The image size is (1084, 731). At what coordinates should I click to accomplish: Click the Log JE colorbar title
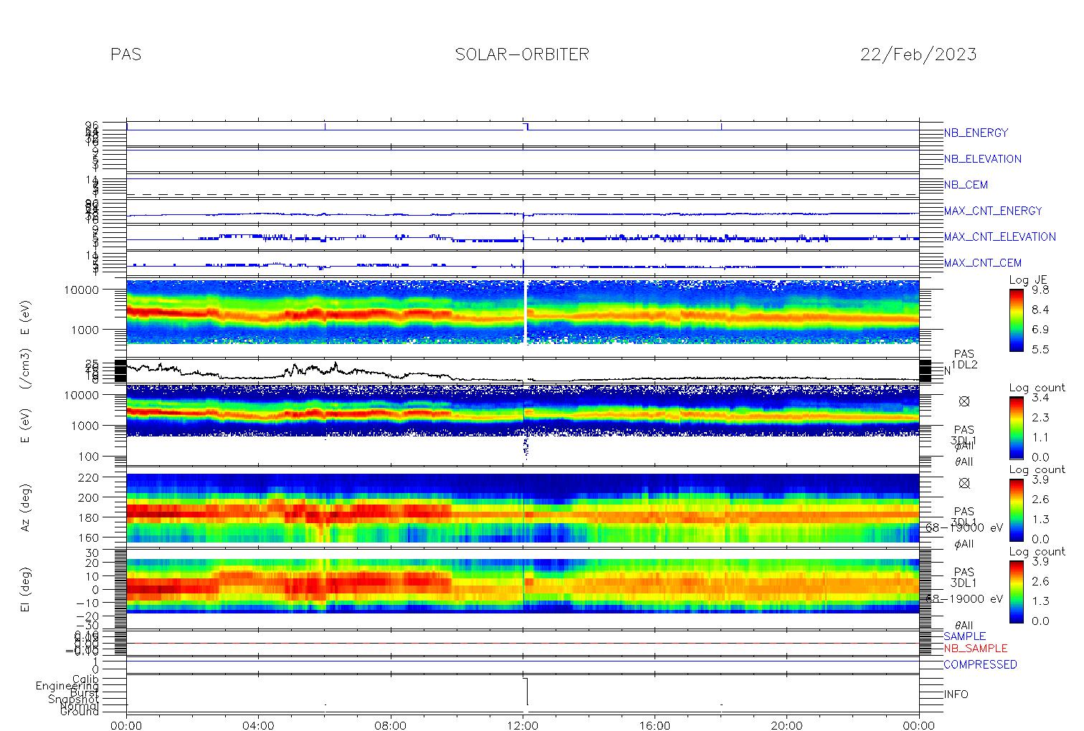[1029, 280]
